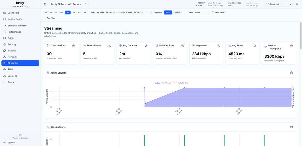The width and height of the screenshot is (302, 146).
Task: Expand the US Mountain timezone dropdown
Action: coord(282,4)
